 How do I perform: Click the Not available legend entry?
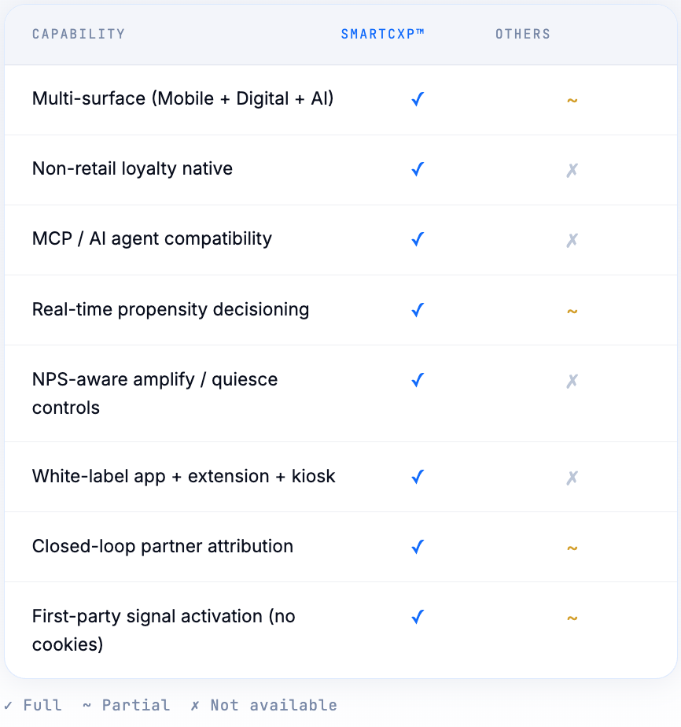pos(263,705)
